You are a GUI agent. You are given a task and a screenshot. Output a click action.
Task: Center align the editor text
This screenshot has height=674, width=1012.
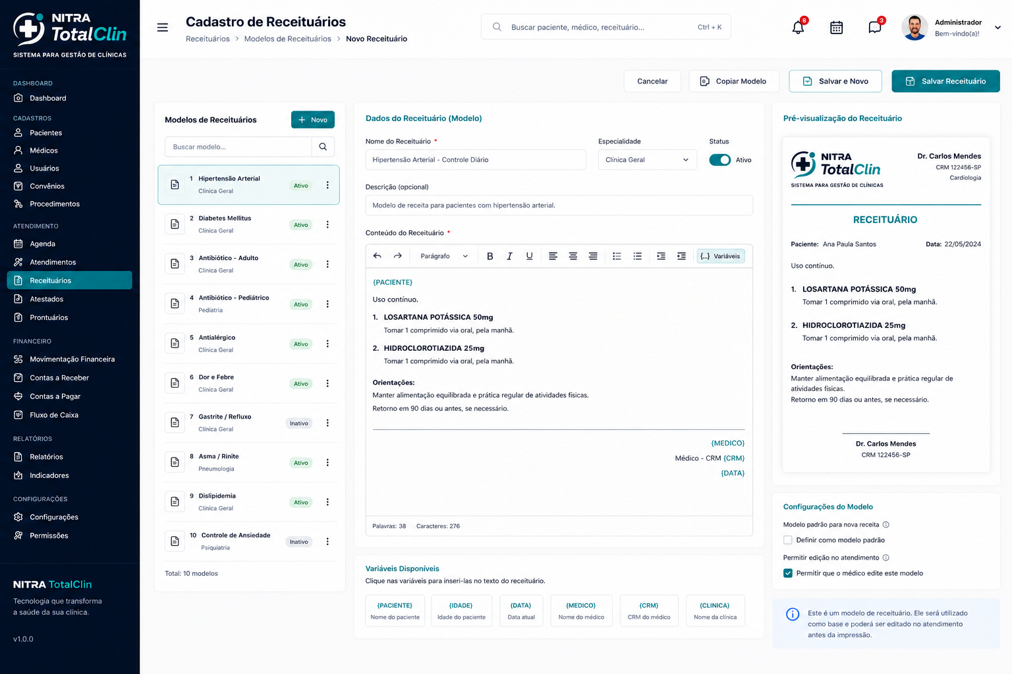point(573,256)
